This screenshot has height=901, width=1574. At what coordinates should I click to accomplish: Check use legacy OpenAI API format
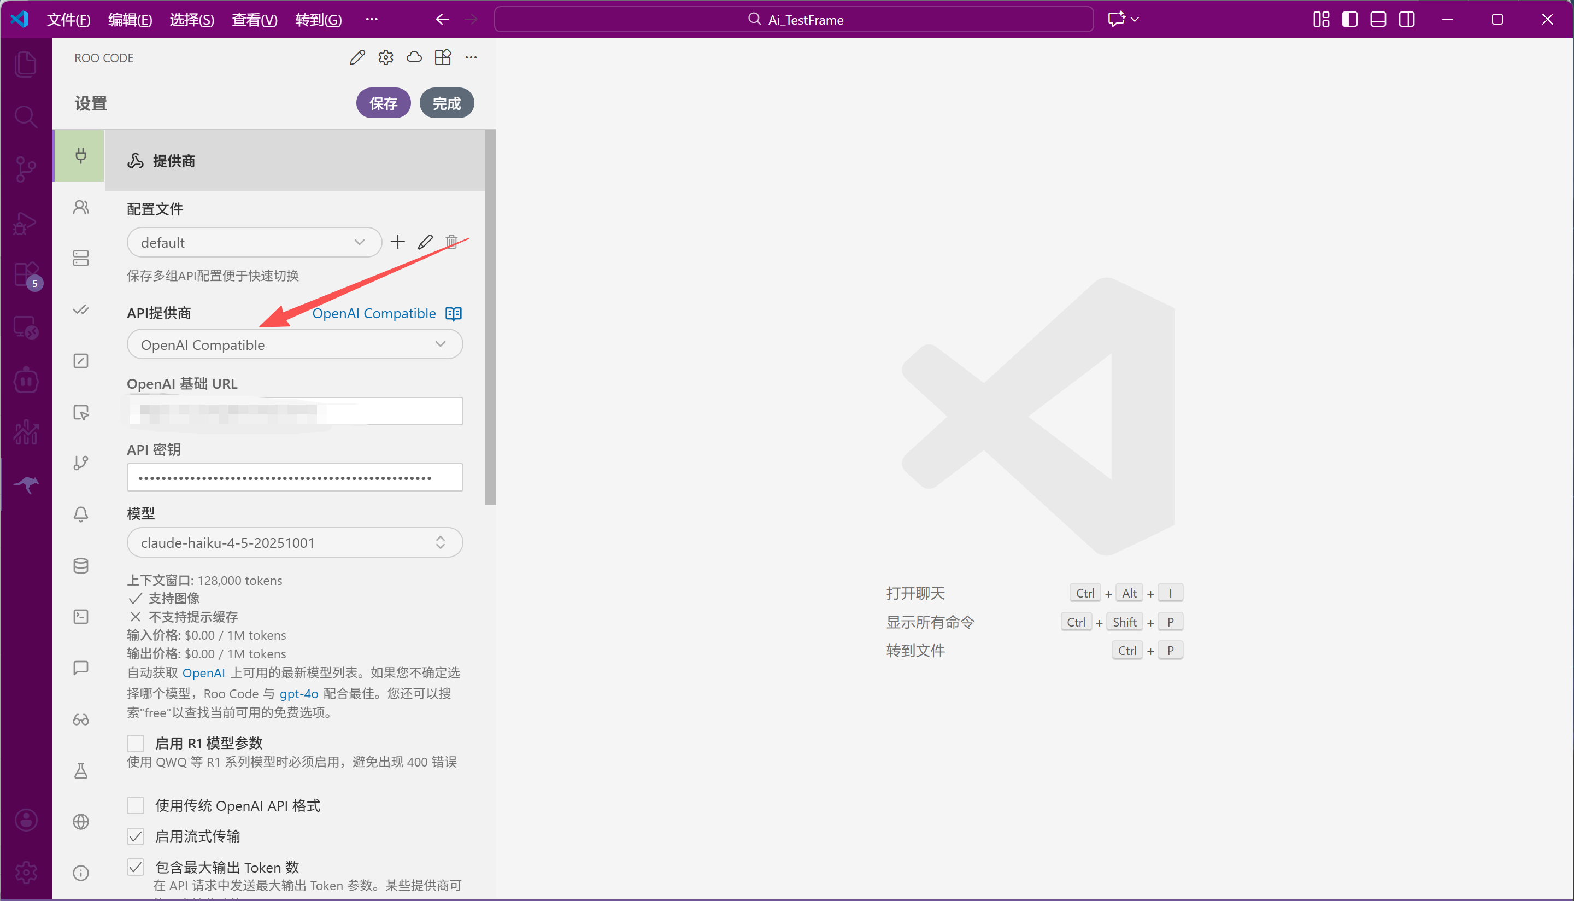pos(136,805)
